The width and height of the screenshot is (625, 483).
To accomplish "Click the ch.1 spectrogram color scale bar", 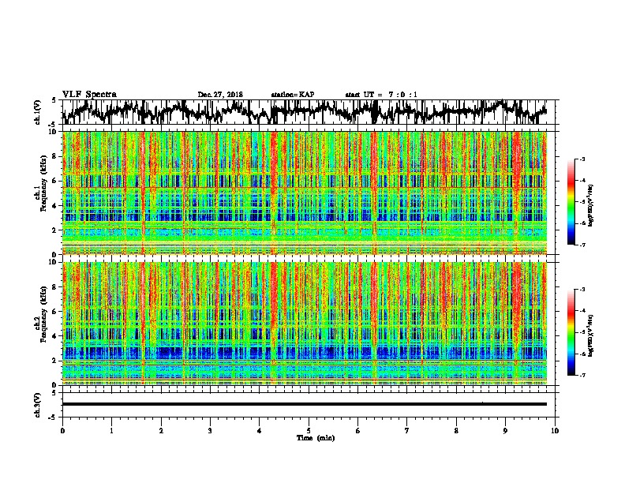I will point(571,202).
